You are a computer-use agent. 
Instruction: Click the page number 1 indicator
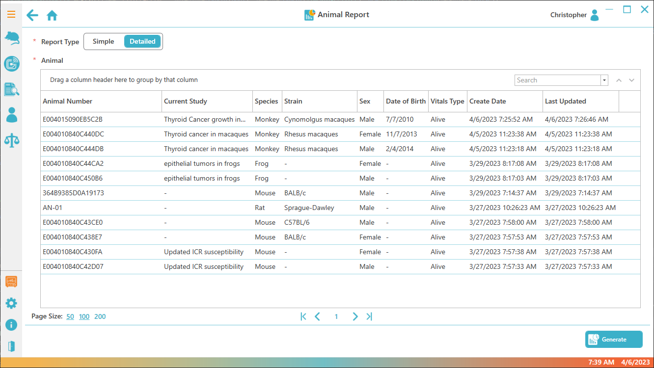pos(336,317)
